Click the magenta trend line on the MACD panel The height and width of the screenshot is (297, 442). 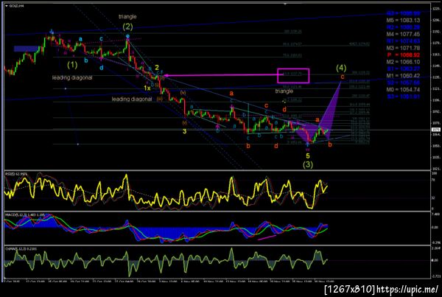click(x=267, y=237)
